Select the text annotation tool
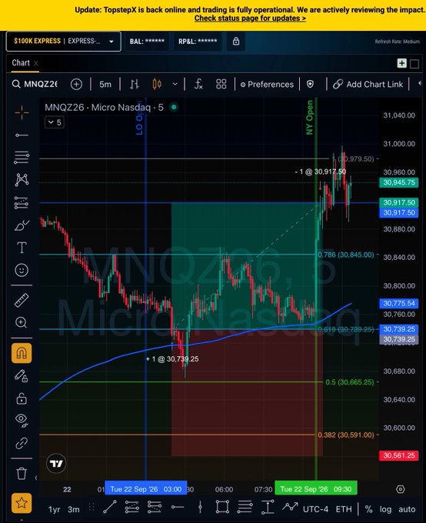426x523 pixels. [22, 248]
